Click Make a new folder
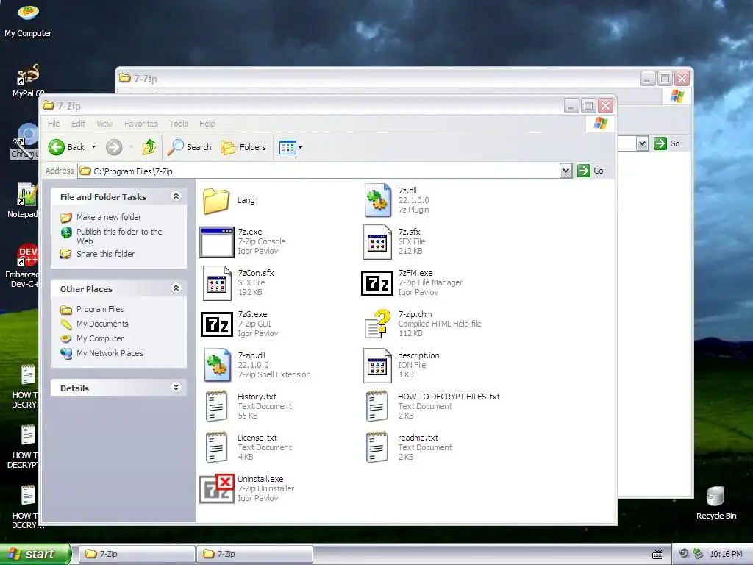753x565 pixels. [109, 217]
